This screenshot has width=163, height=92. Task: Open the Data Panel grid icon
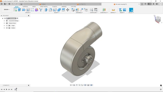point(2,4)
